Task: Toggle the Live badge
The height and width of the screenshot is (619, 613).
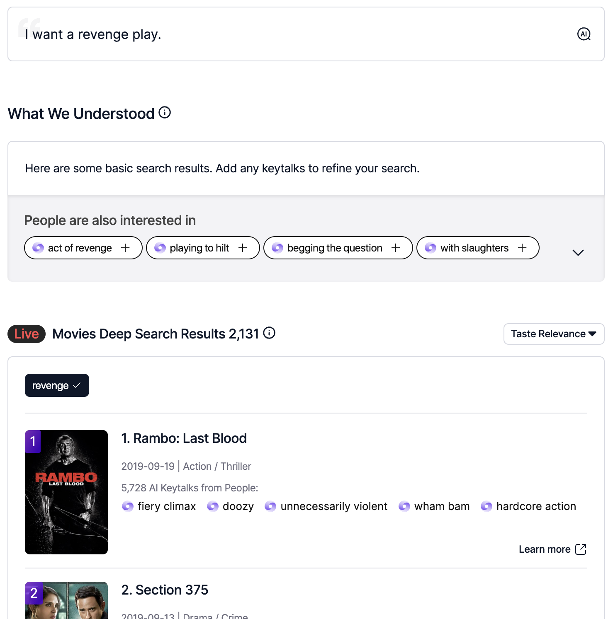Action: click(x=27, y=334)
